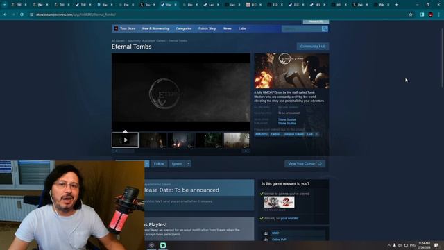The image size is (444, 250).
Task: Reload the current Steam page
Action: pos(22,15)
